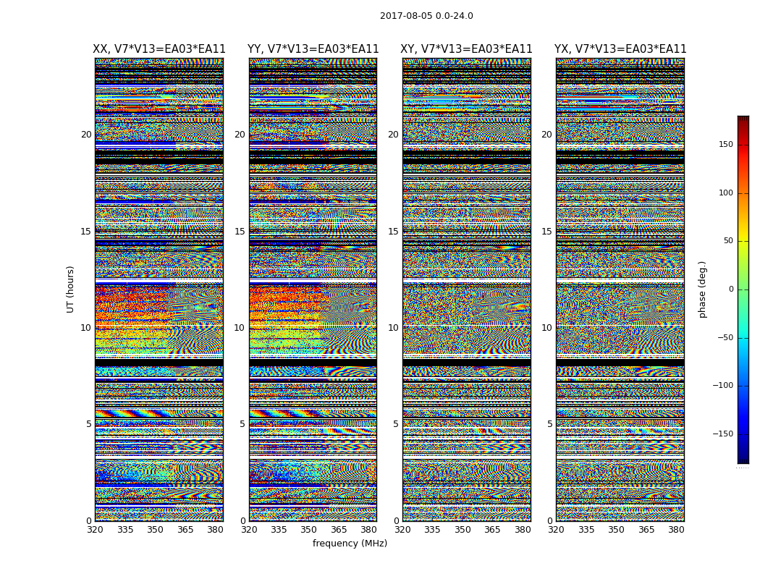Click the phase (deg.) colorbar label
The image size is (760, 579).
pyautogui.click(x=702, y=289)
